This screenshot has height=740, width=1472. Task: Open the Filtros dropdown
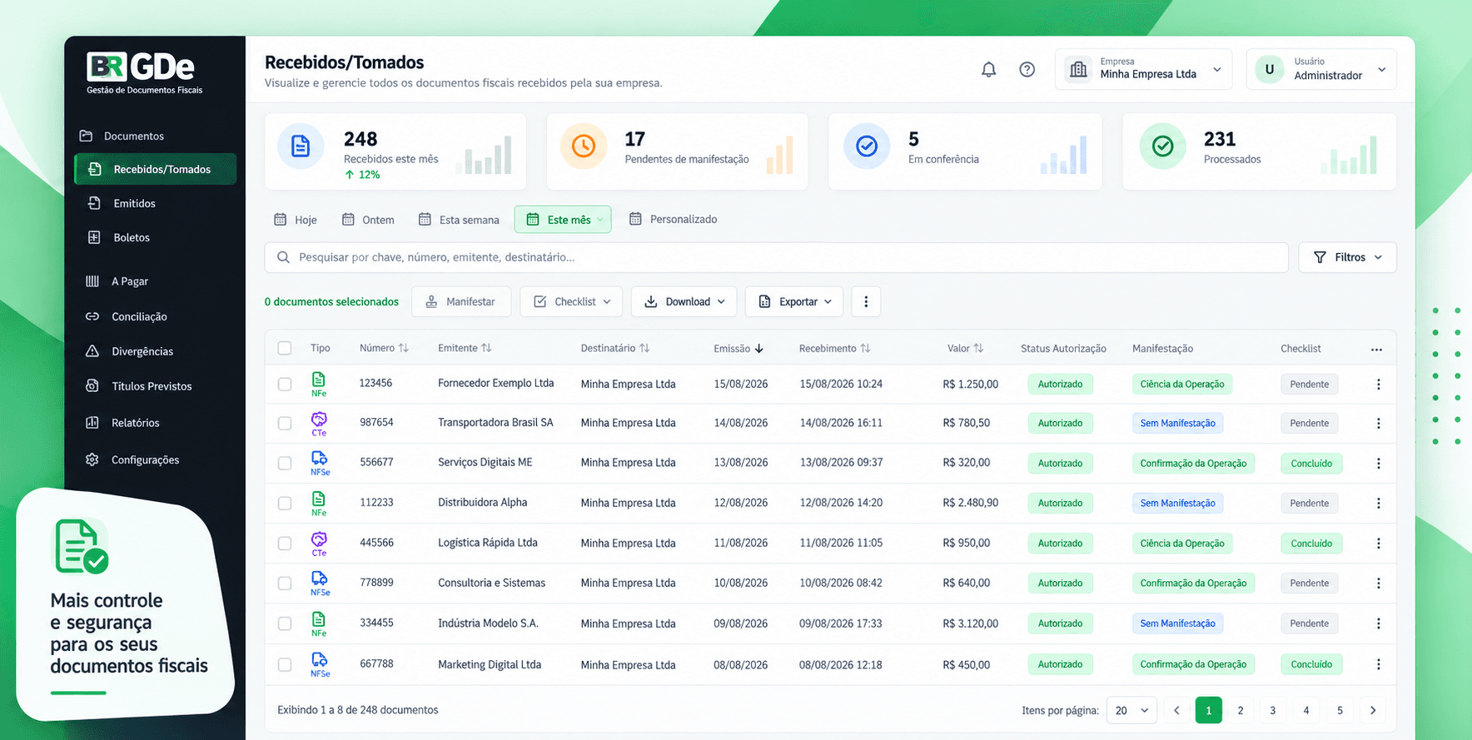1347,257
